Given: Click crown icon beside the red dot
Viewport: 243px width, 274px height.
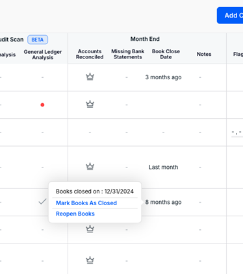Looking at the screenshot, I should point(90,104).
